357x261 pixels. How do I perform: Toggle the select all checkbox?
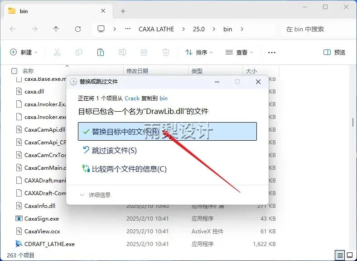14,71
